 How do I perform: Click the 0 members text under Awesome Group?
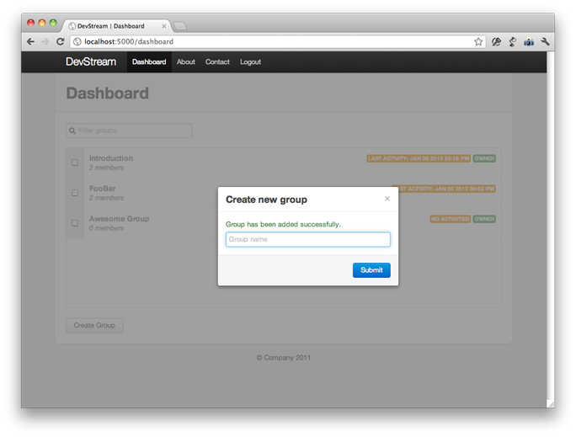pyautogui.click(x=107, y=228)
